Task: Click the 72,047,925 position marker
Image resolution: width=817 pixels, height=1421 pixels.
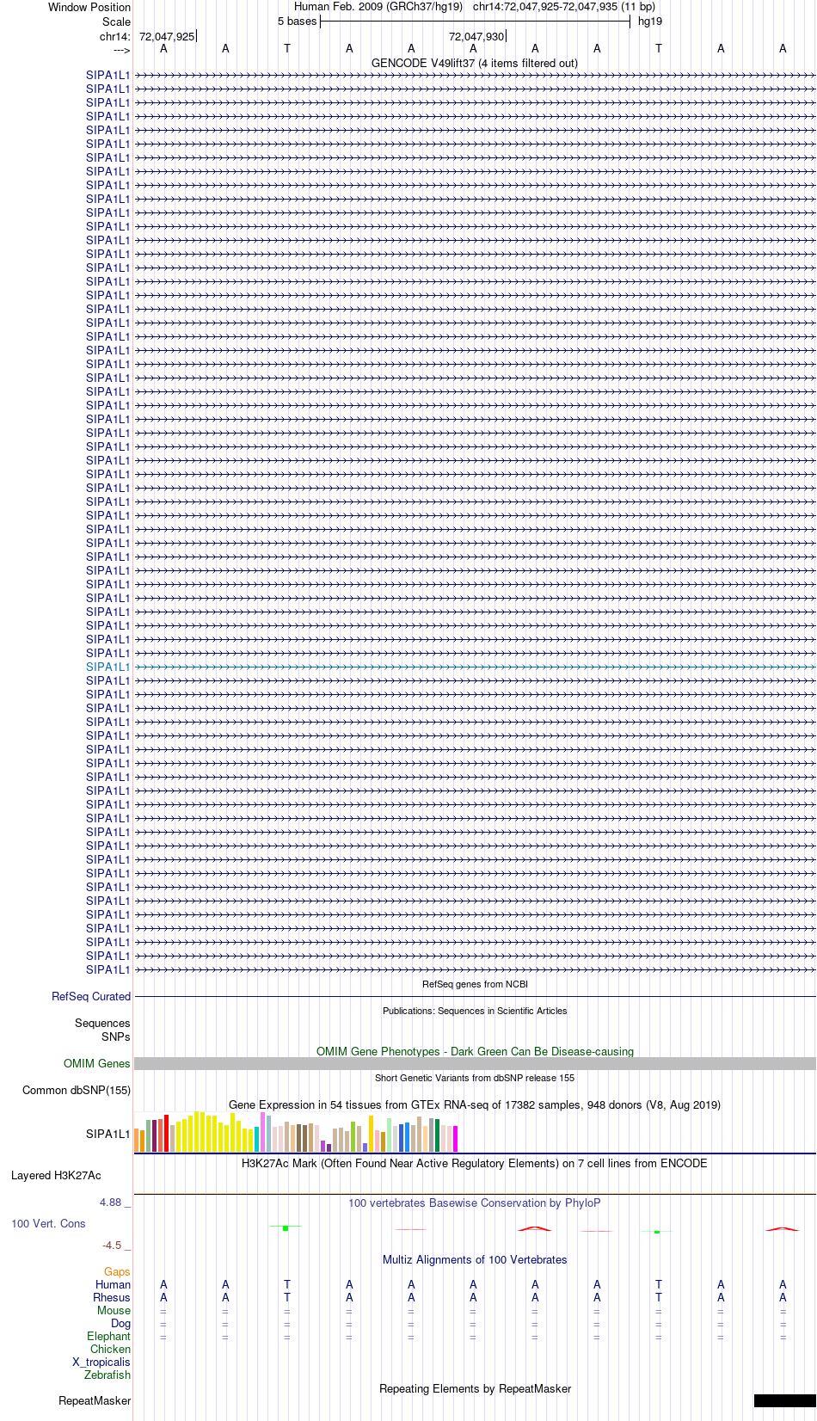Action: pos(167,36)
